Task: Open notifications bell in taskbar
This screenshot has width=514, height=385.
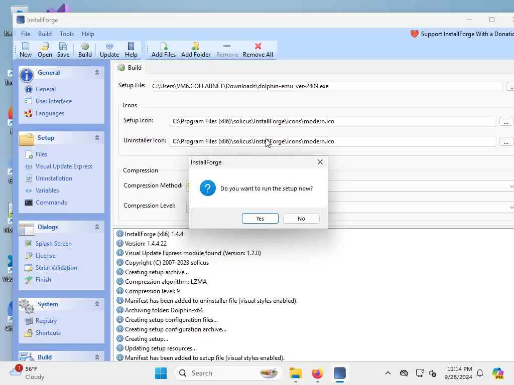Action: click(480, 373)
